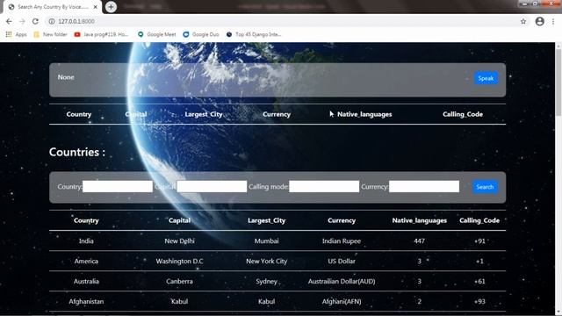Focus the Capital input field
The width and height of the screenshot is (562, 316).
click(212, 186)
